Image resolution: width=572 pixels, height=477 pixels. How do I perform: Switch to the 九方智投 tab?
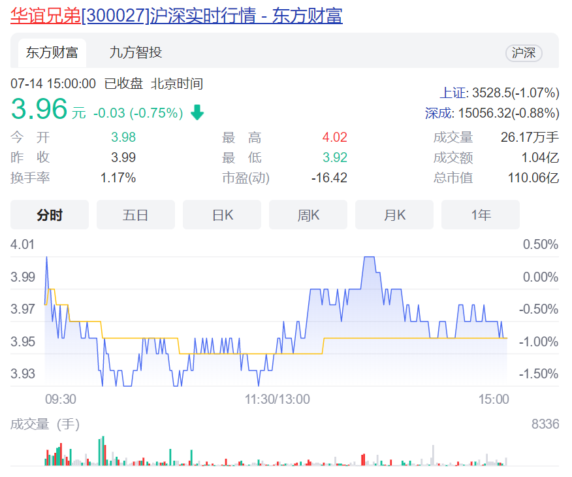coord(136,52)
